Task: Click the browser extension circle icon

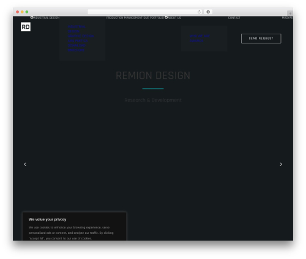Action: pyautogui.click(x=208, y=12)
